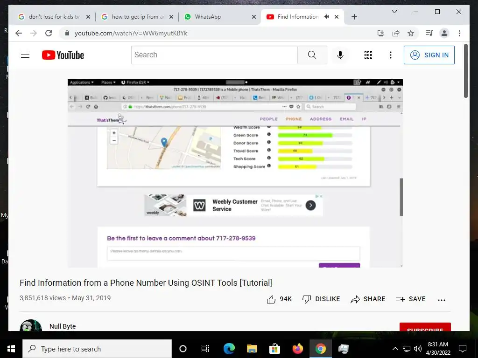Open Microsoft Store from taskbar
The height and width of the screenshot is (358, 478).
coord(274,349)
